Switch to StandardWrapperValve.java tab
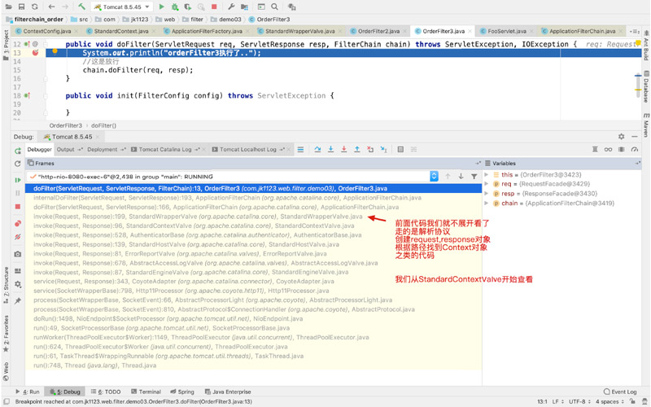The width and height of the screenshot is (651, 407). pyautogui.click(x=299, y=31)
